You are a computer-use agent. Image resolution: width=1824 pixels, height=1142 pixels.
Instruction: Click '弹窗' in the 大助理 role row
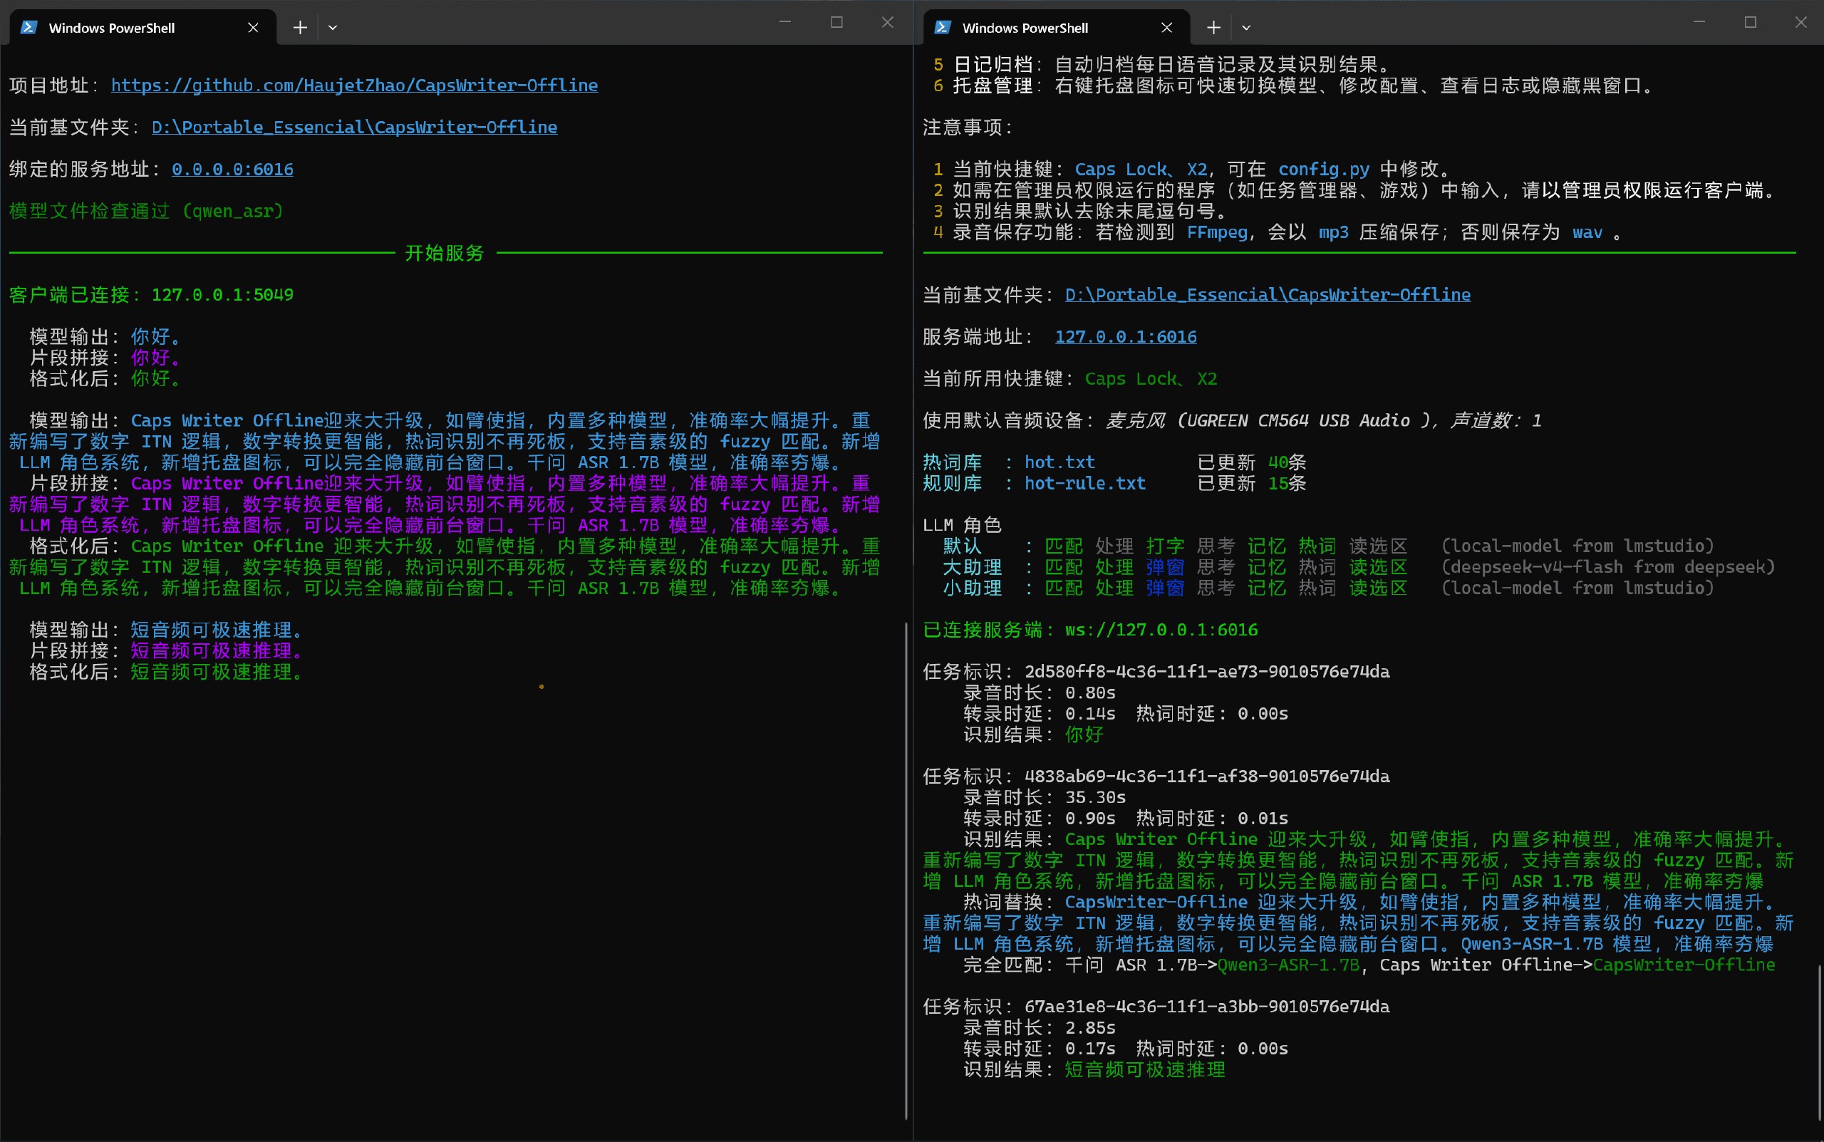[x=1166, y=567]
